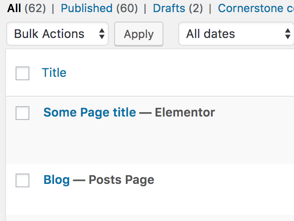This screenshot has width=294, height=221.
Task: Click the Elementor state label
Action: click(x=185, y=112)
